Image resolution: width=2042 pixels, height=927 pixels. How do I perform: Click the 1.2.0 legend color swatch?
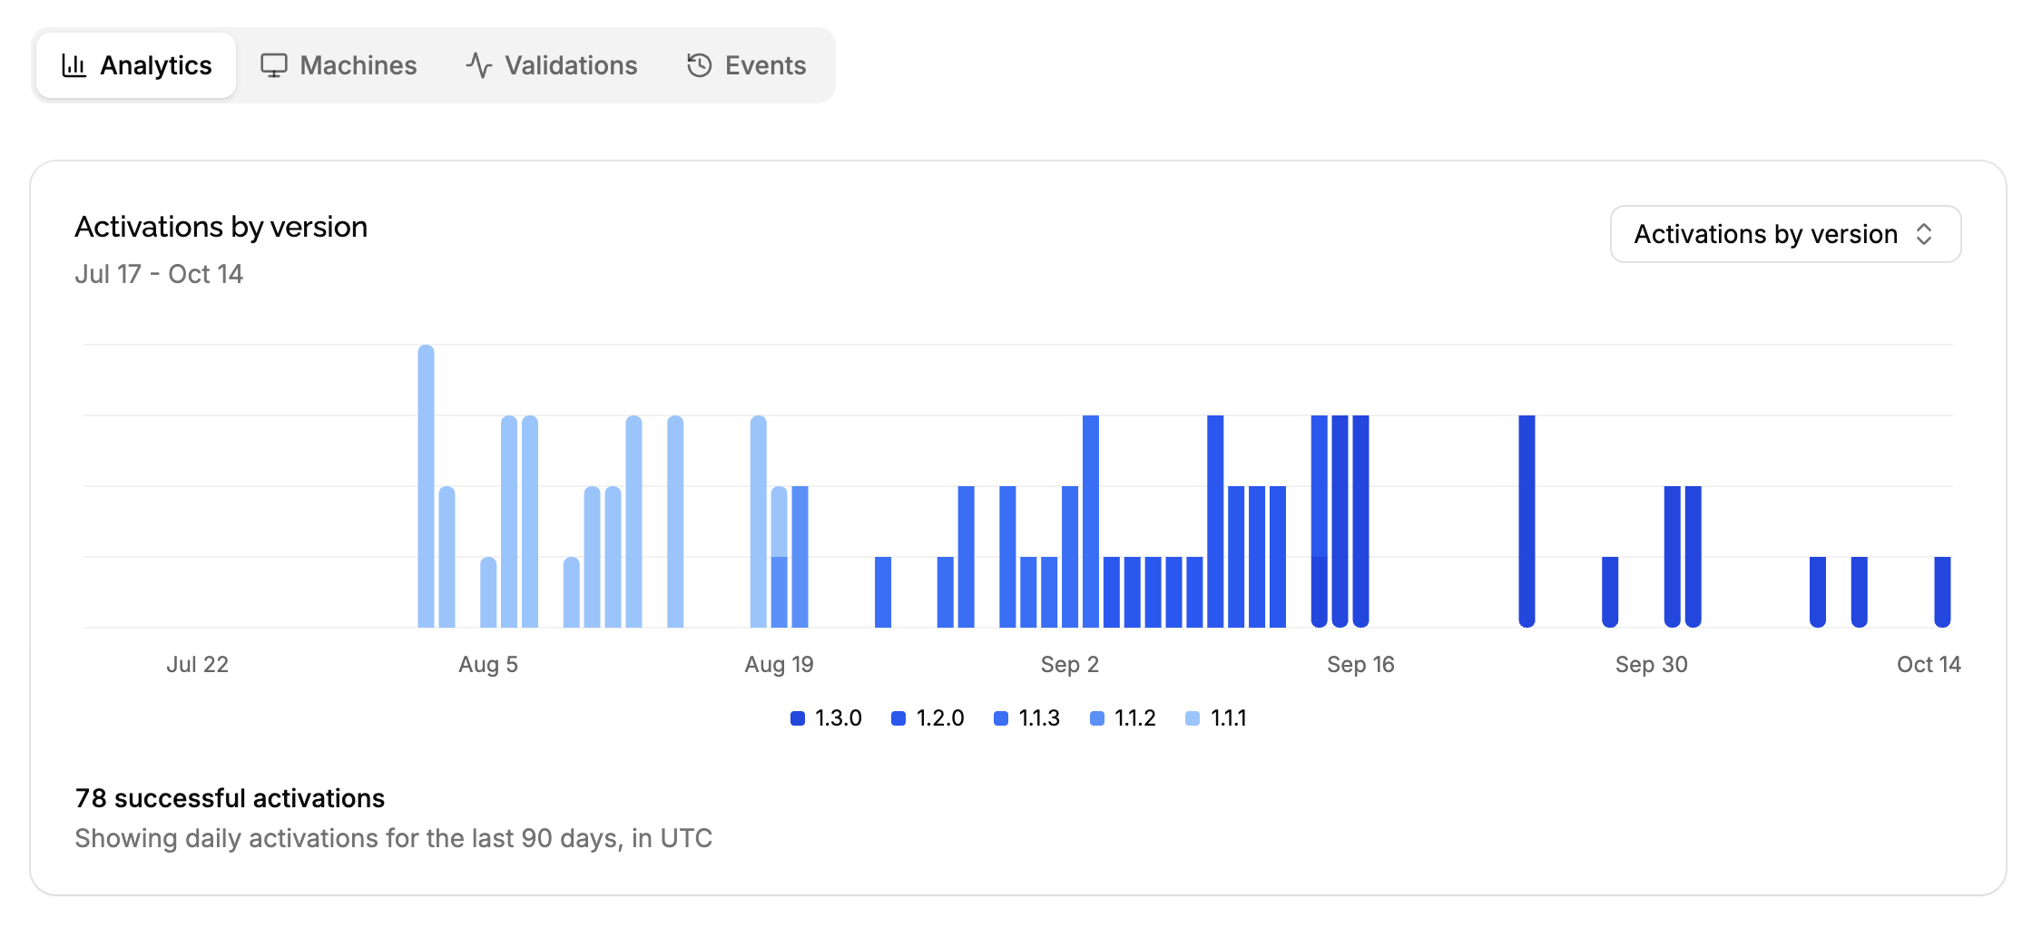coord(898,718)
